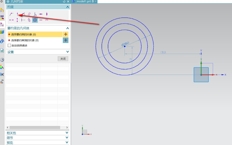The height and width of the screenshot is (145, 232).
Task: Select the vertical 41.9 dimension text
Action: coord(130,60)
